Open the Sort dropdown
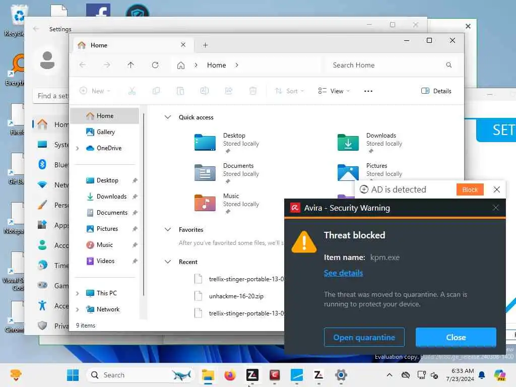Image resolution: width=516 pixels, height=387 pixels. 289,91
